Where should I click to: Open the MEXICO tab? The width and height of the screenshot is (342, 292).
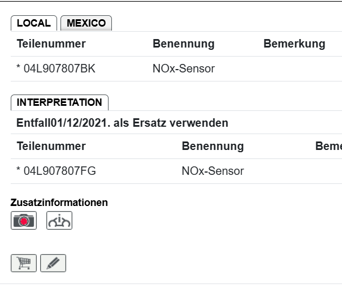tap(86, 23)
